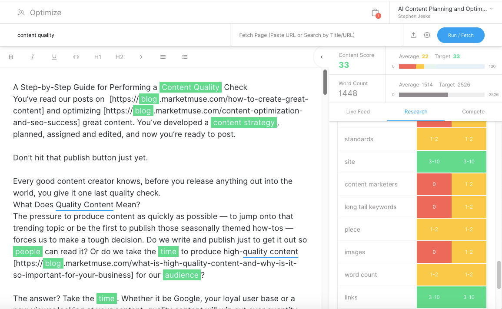This screenshot has width=502, height=309.
Task: Switch to the Compete tab
Action: (473, 112)
